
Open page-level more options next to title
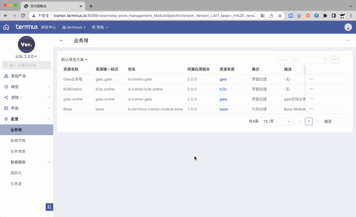coord(348,40)
